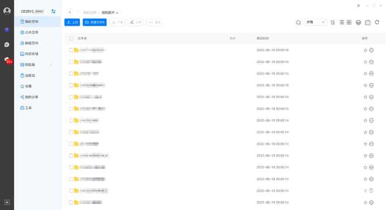Open more actions for last visible folder

(371, 202)
